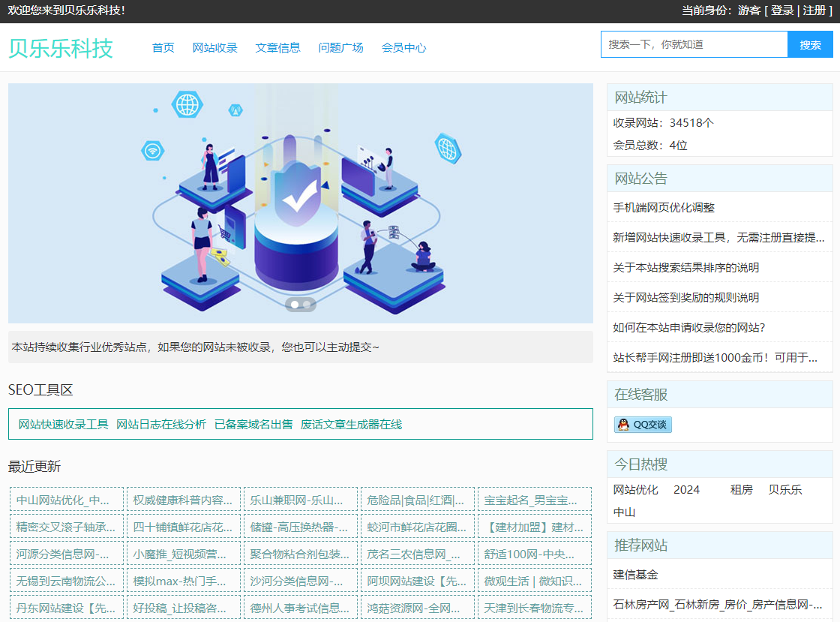Open 关于网站签到奖励的规则说明
The height and width of the screenshot is (622, 840).
click(x=685, y=297)
